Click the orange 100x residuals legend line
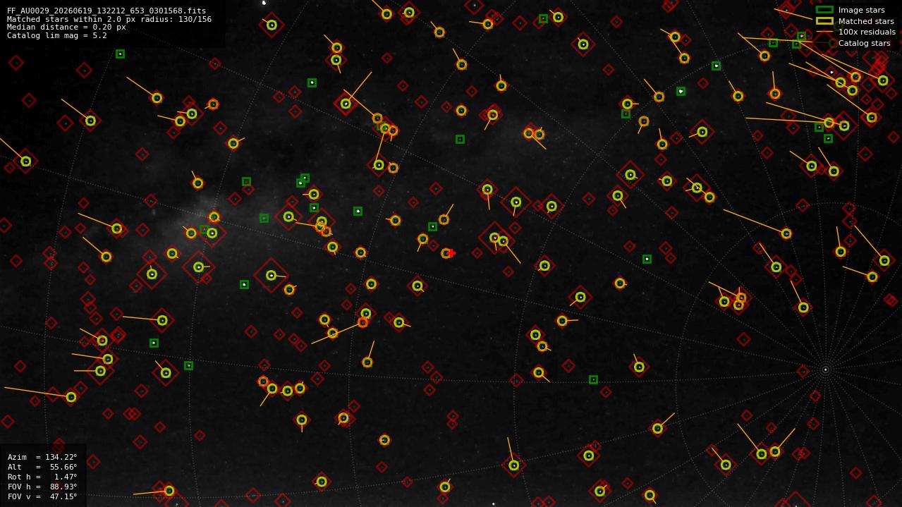The height and width of the screenshot is (507, 902). (x=824, y=32)
